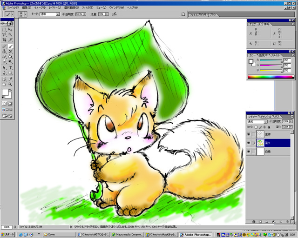Screen dimensions: 298x238
Task: Select the Path Selection arrow tool
Action: (4, 68)
